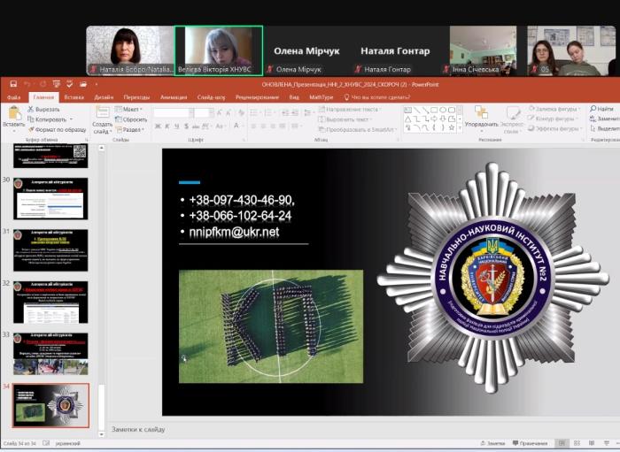This screenshot has height=452, width=620.
Task: Click Вырезать cut command
Action: [x=47, y=109]
